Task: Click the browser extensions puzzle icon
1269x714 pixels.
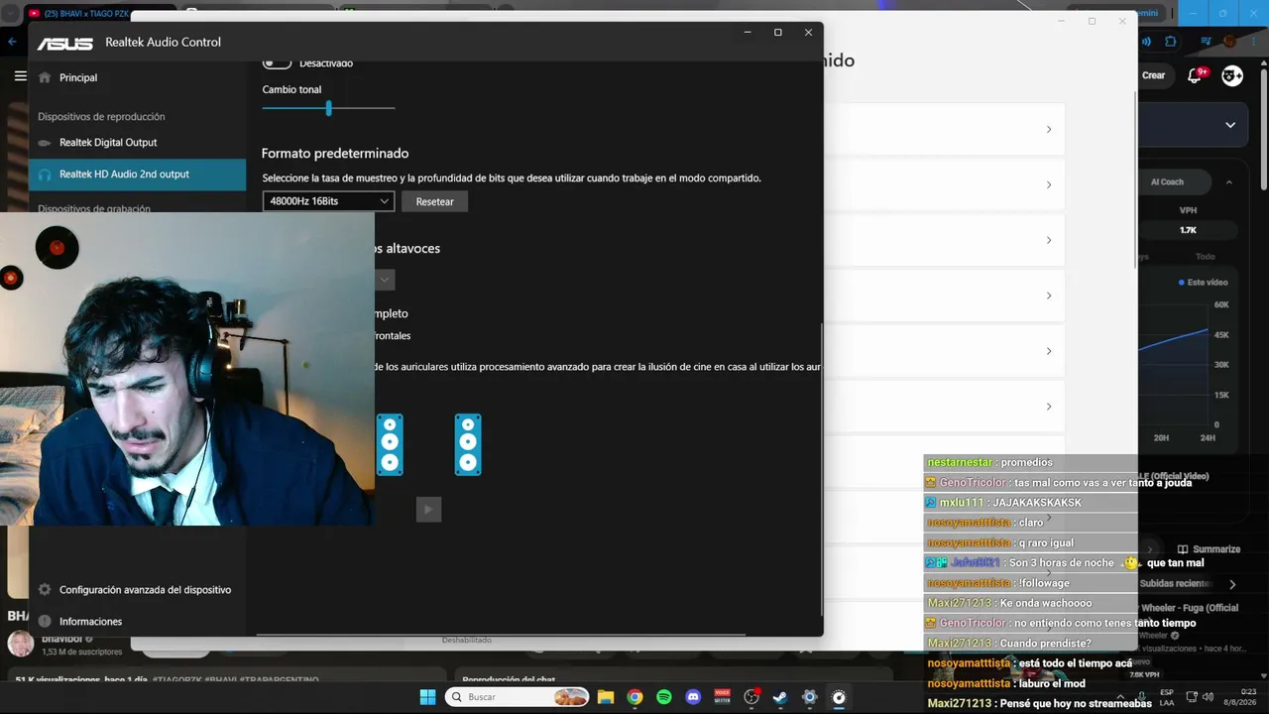Action: tap(1171, 42)
